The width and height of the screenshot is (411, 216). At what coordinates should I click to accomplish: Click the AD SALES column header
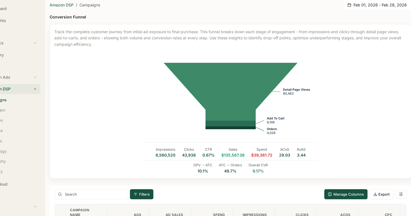[x=174, y=214]
